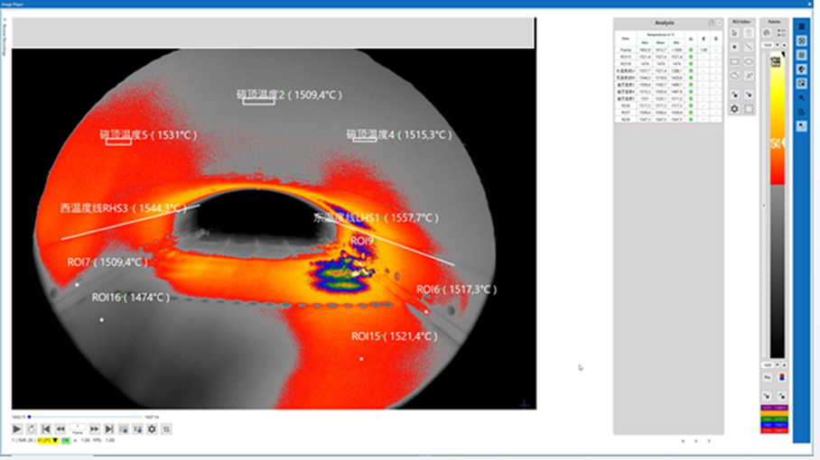The width and height of the screenshot is (820, 460).
Task: Click the left pipette icon in Palette panel
Action: (x=768, y=396)
